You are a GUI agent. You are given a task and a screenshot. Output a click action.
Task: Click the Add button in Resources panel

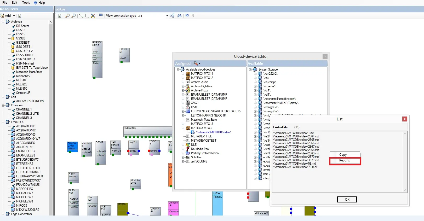[x=8, y=16]
